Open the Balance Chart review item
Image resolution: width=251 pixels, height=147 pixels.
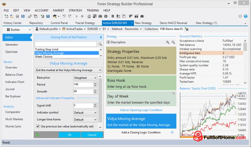[x=14, y=75]
